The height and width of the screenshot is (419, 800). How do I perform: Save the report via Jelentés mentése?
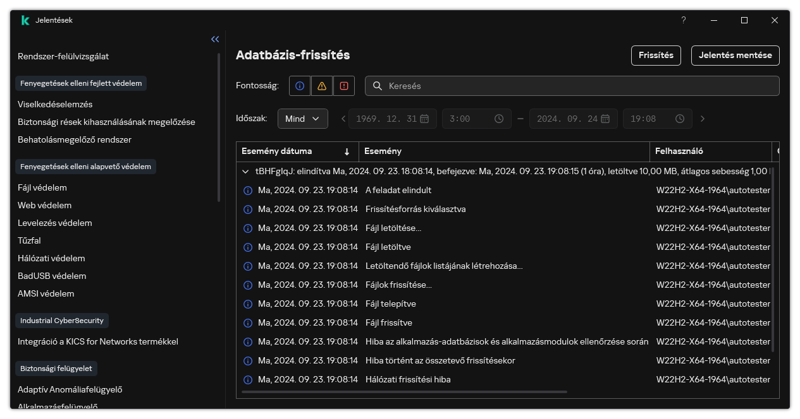pos(735,56)
